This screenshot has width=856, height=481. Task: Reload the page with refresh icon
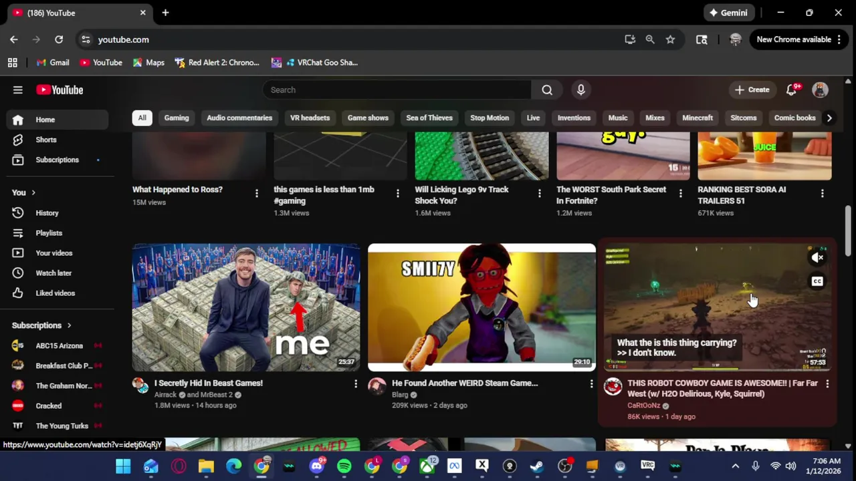59,39
